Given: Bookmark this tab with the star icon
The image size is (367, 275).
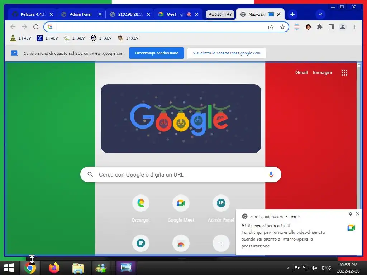Looking at the screenshot, I should pos(282,27).
